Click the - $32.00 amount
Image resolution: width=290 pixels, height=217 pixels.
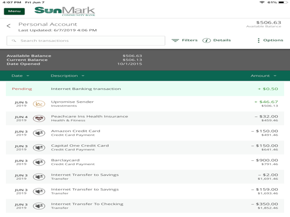pyautogui.click(x=266, y=116)
